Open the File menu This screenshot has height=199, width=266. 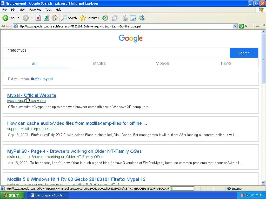4,10
